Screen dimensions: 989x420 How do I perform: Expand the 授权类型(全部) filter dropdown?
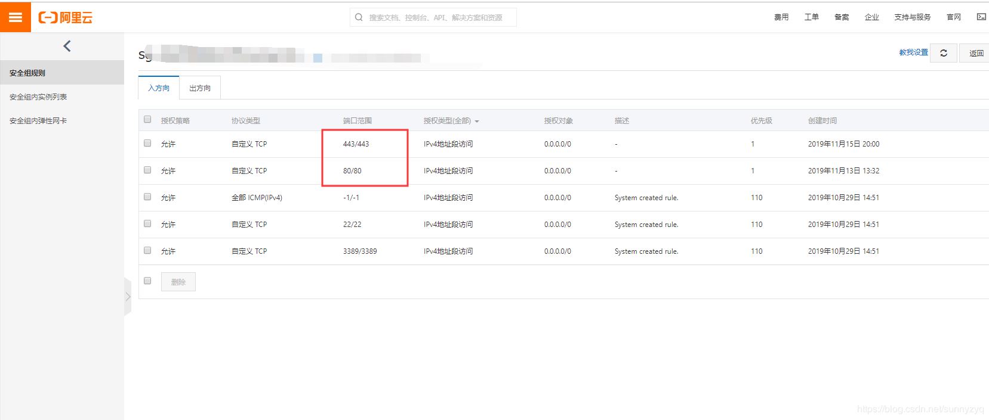click(x=451, y=121)
